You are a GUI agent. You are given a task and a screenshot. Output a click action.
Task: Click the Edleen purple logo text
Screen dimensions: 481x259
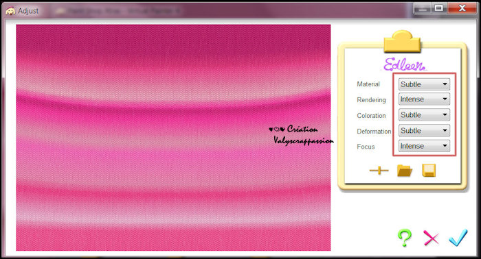pos(404,64)
